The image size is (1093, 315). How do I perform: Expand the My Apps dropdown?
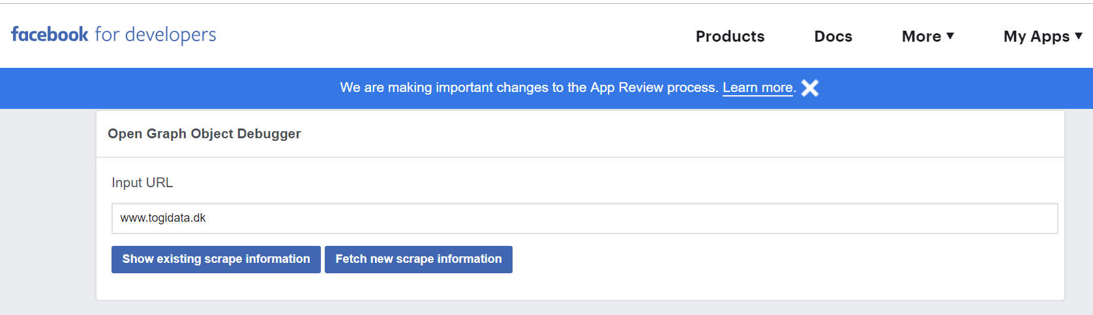point(1036,37)
